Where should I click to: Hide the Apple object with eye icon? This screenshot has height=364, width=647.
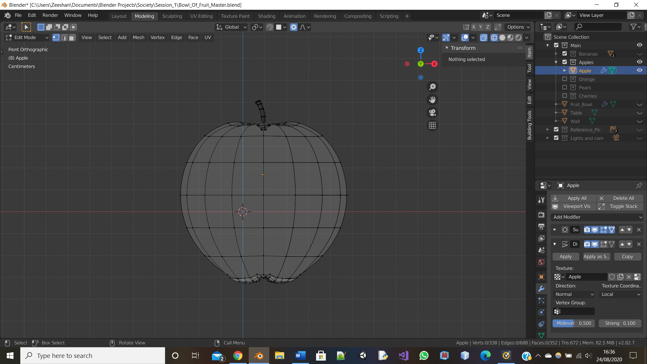[x=639, y=70]
